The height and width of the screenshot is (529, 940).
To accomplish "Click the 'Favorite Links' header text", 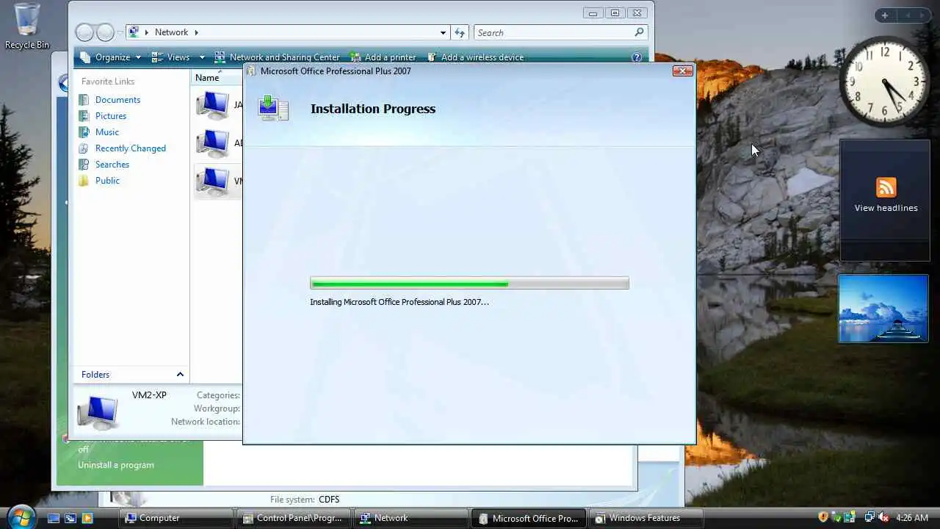I will coord(108,82).
